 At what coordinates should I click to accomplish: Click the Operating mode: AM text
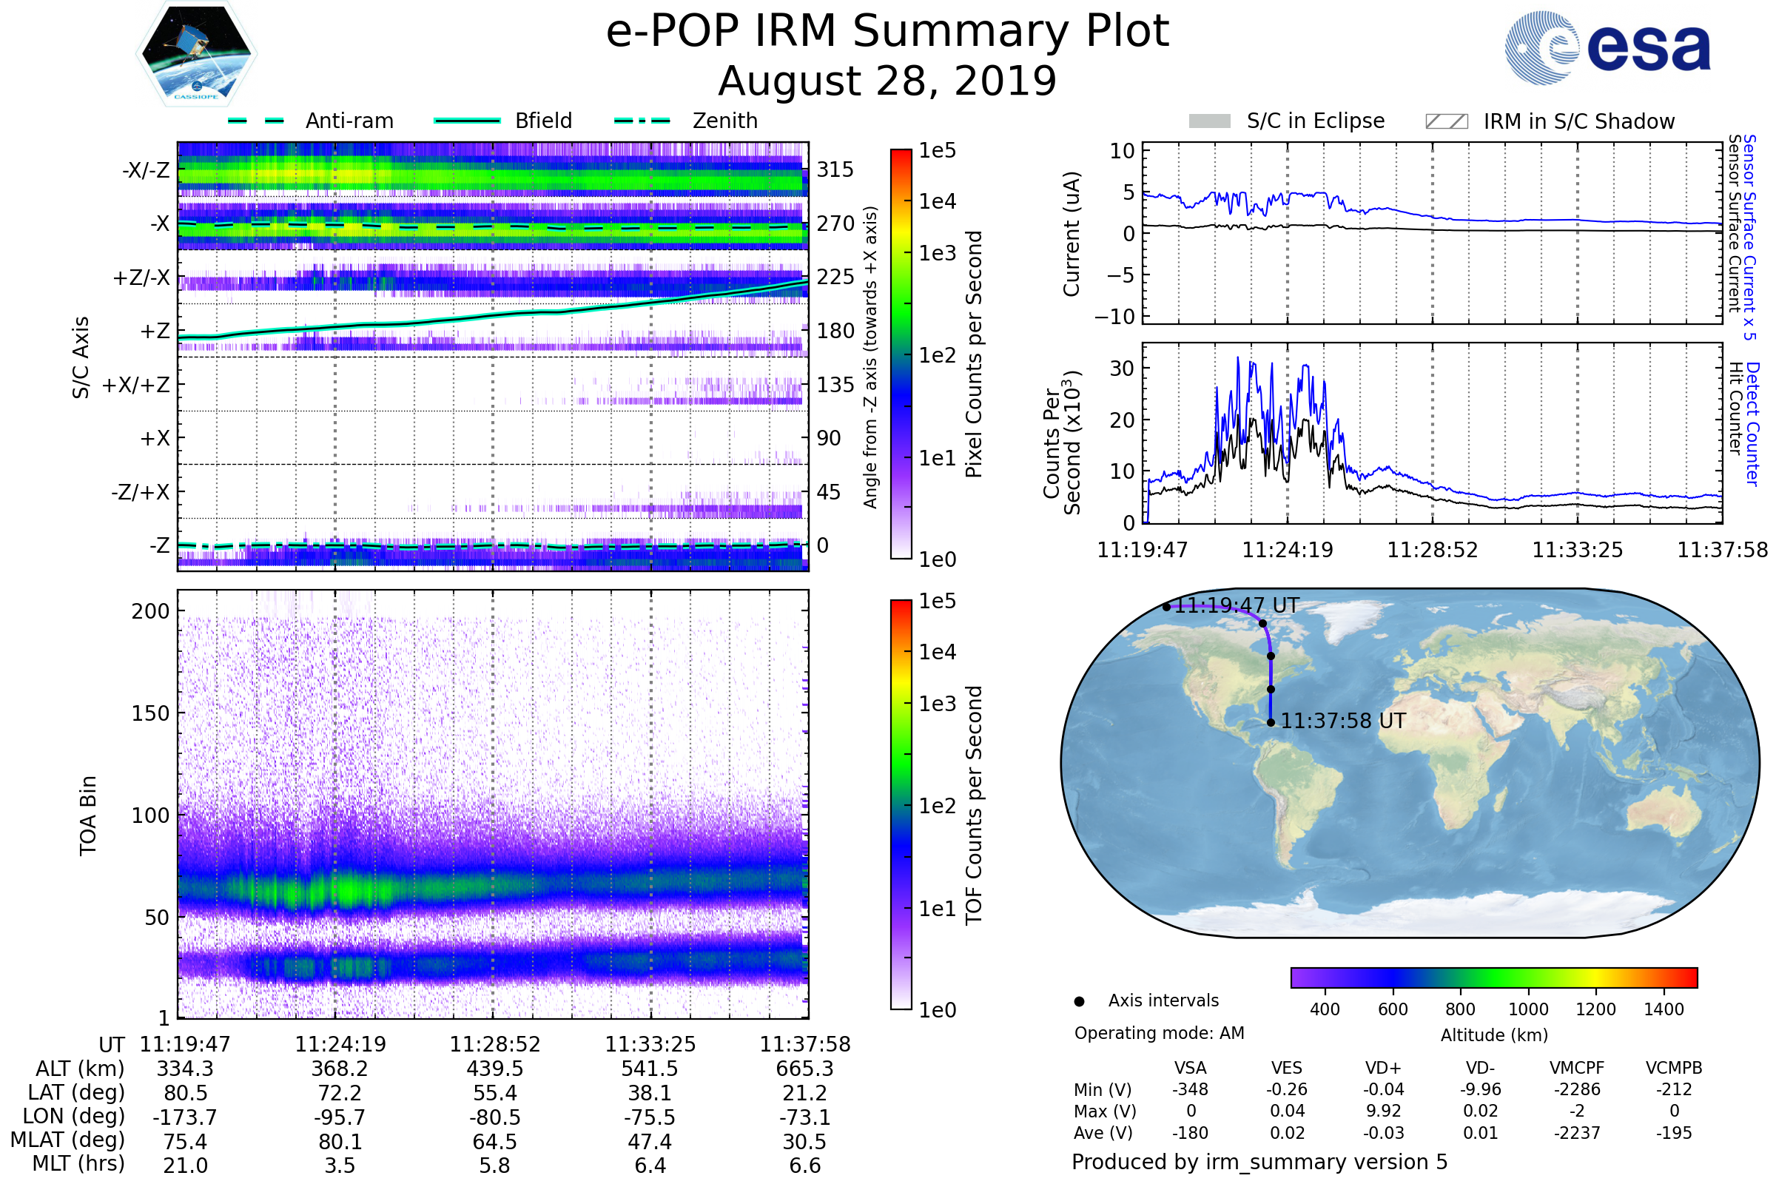point(1159,1033)
